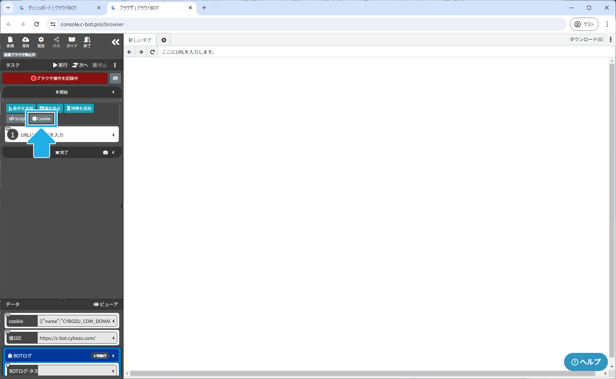Add a new virtual browser tab
This screenshot has width=616, height=379.
pos(164,40)
